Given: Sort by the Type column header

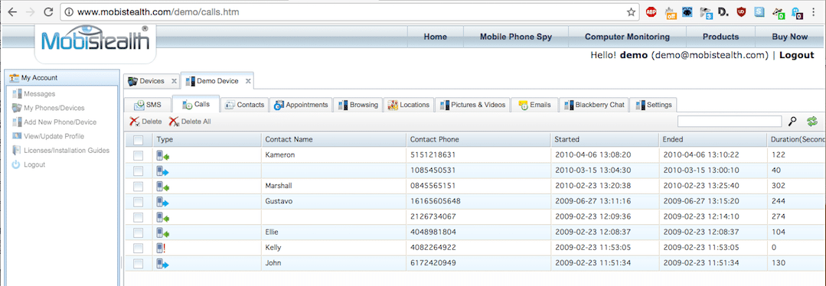Looking at the screenshot, I should click(x=207, y=140).
